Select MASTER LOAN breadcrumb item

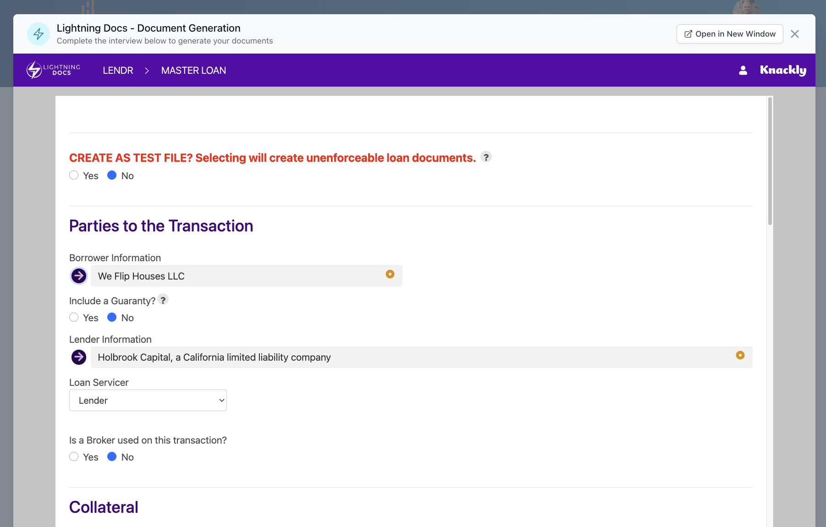coord(193,71)
